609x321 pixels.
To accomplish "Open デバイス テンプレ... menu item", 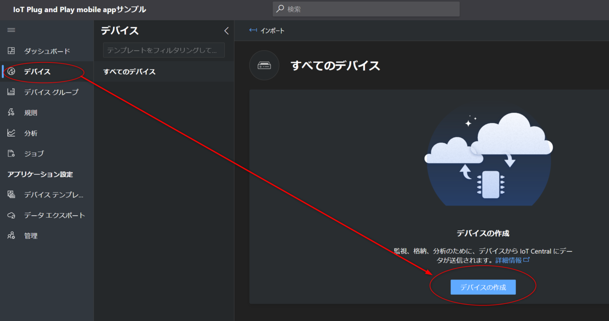I will (x=47, y=194).
